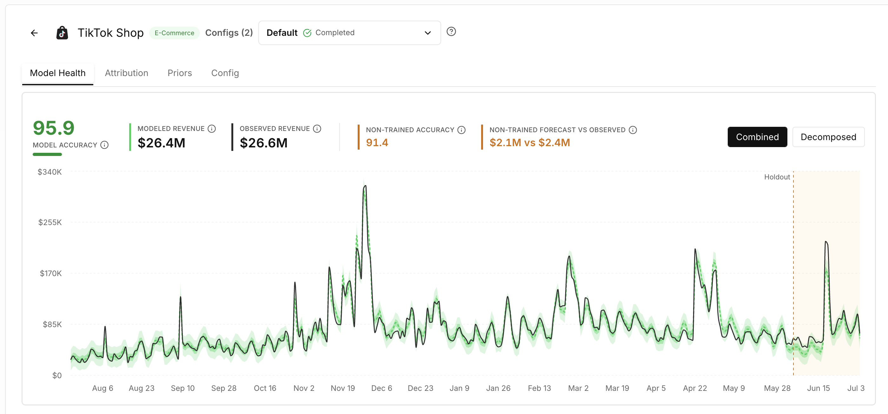Open the Config tab
The image size is (888, 414).
(x=225, y=73)
